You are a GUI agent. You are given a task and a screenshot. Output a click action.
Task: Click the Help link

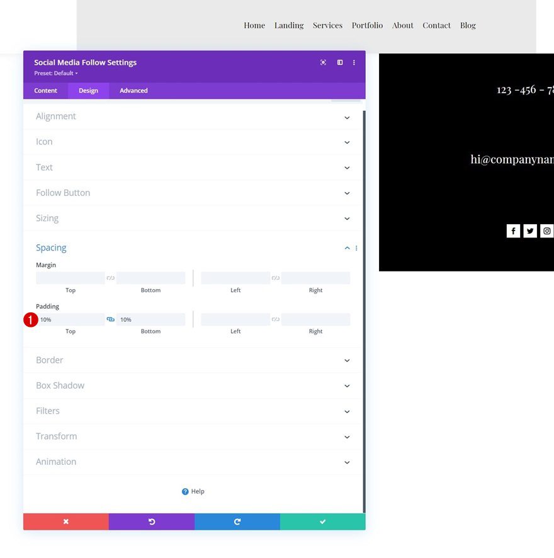[x=193, y=491]
